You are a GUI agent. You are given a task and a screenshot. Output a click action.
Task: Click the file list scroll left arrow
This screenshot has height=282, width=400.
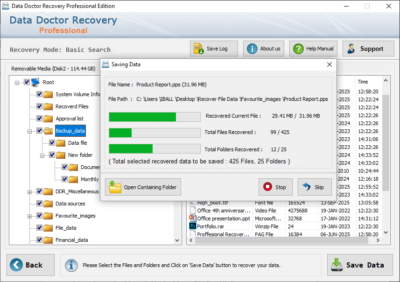click(x=191, y=240)
